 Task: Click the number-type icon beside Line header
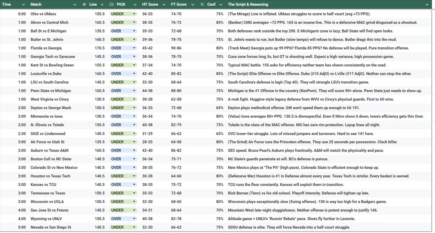(84, 4)
